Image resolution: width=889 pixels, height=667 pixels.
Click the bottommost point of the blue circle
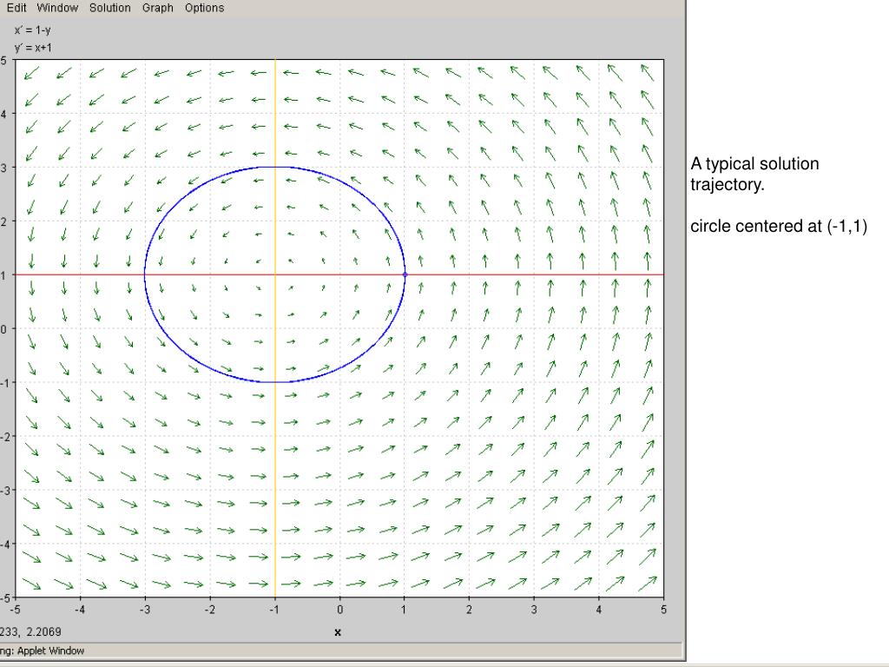(275, 382)
